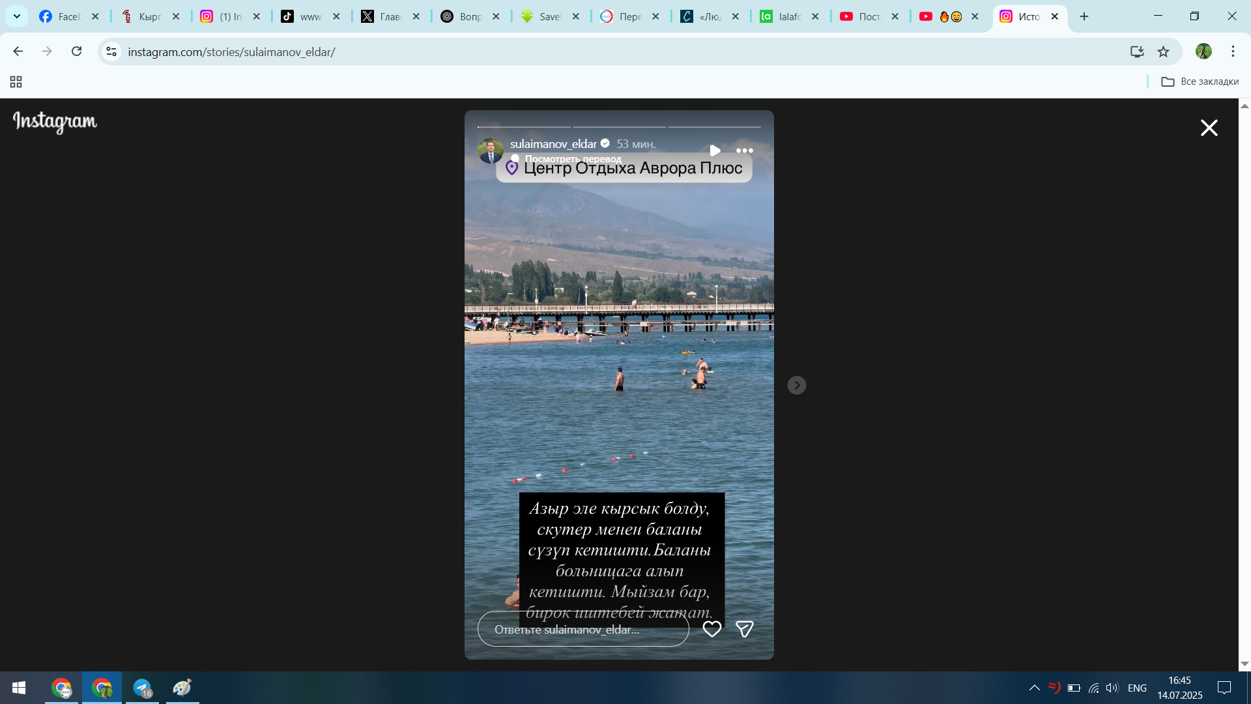Expand the tab search dropdown

coord(17,16)
